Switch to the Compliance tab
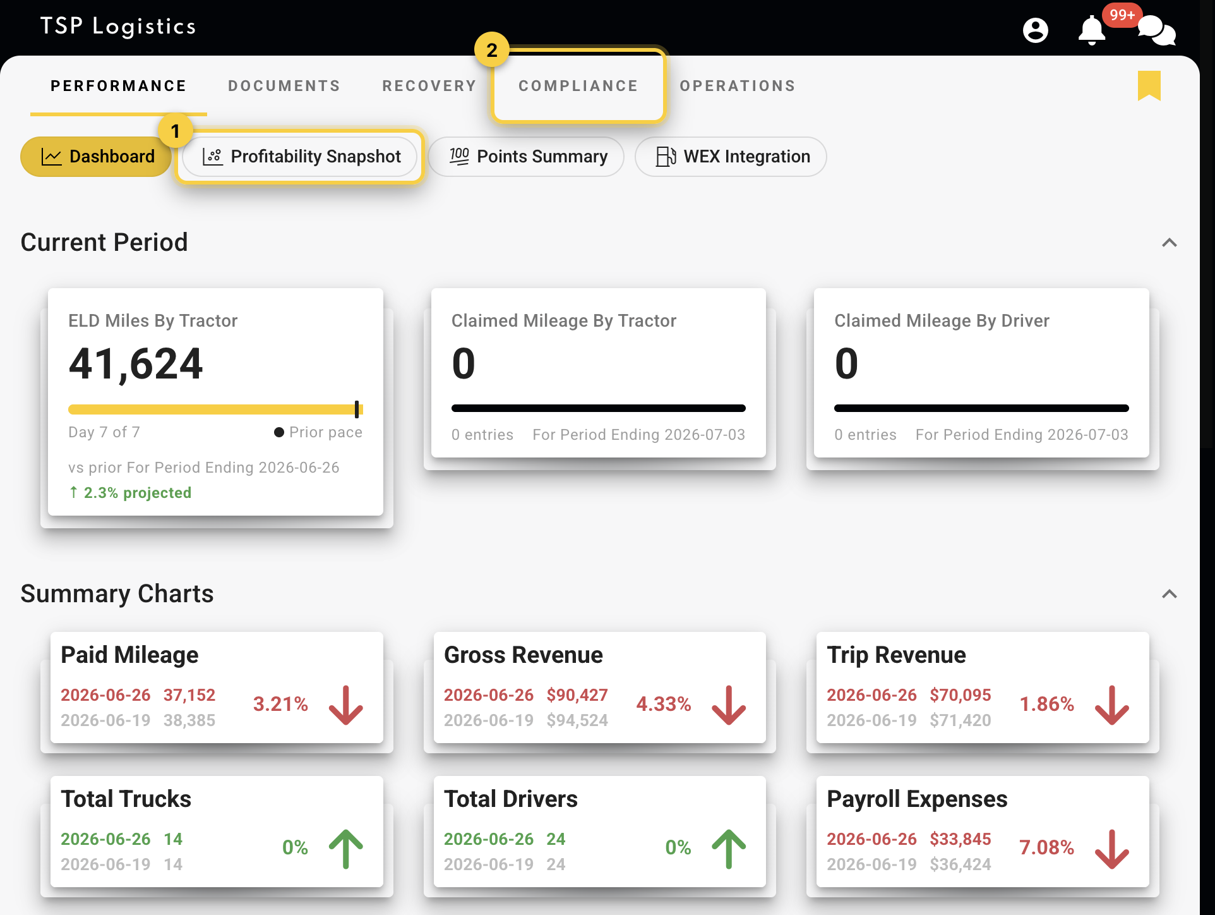 [578, 86]
